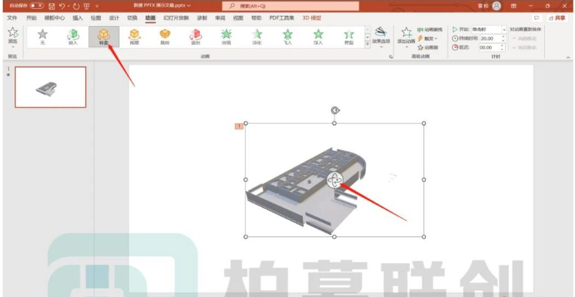Viewport: 575px width, 297px height.
Task: Switch to the 帮助 (Help) tab
Action: coord(256,18)
